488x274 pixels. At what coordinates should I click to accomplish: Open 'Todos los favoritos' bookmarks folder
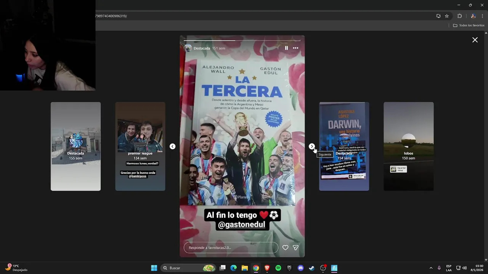pyautogui.click(x=469, y=25)
